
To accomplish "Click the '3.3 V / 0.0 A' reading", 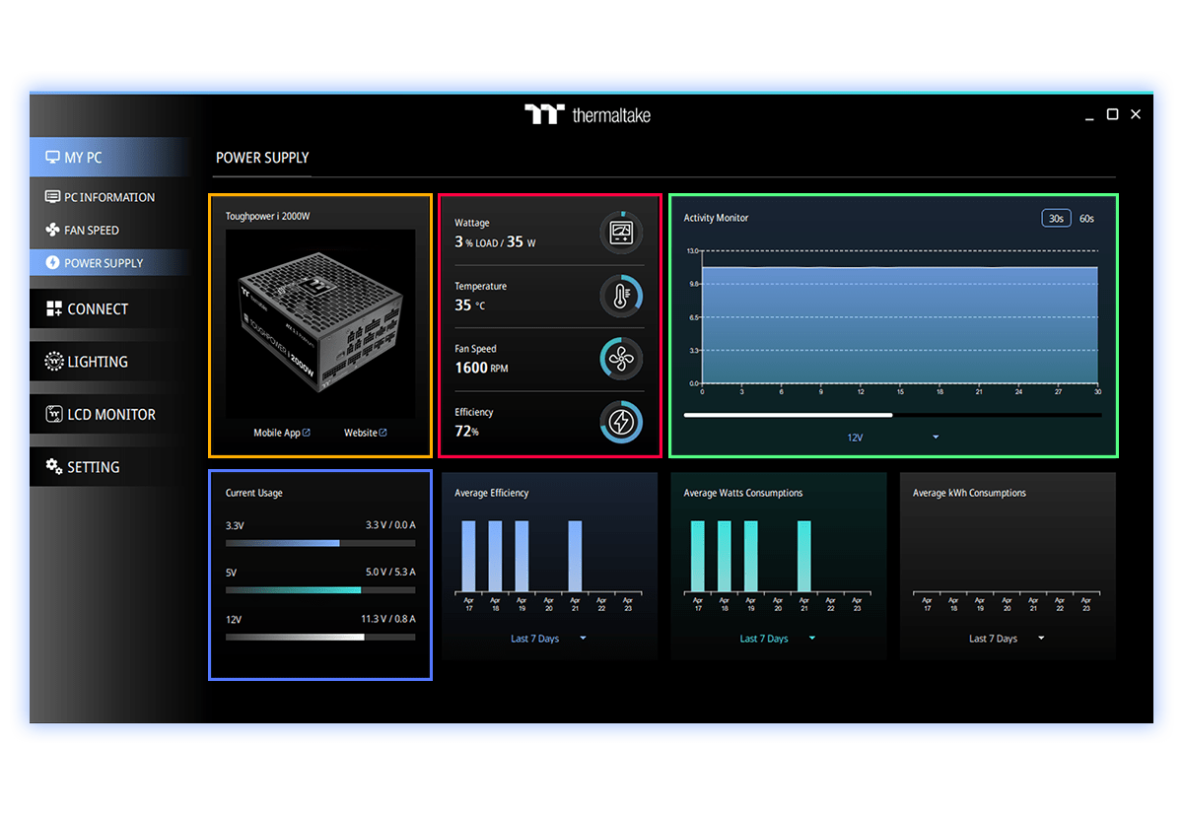I will click(390, 525).
